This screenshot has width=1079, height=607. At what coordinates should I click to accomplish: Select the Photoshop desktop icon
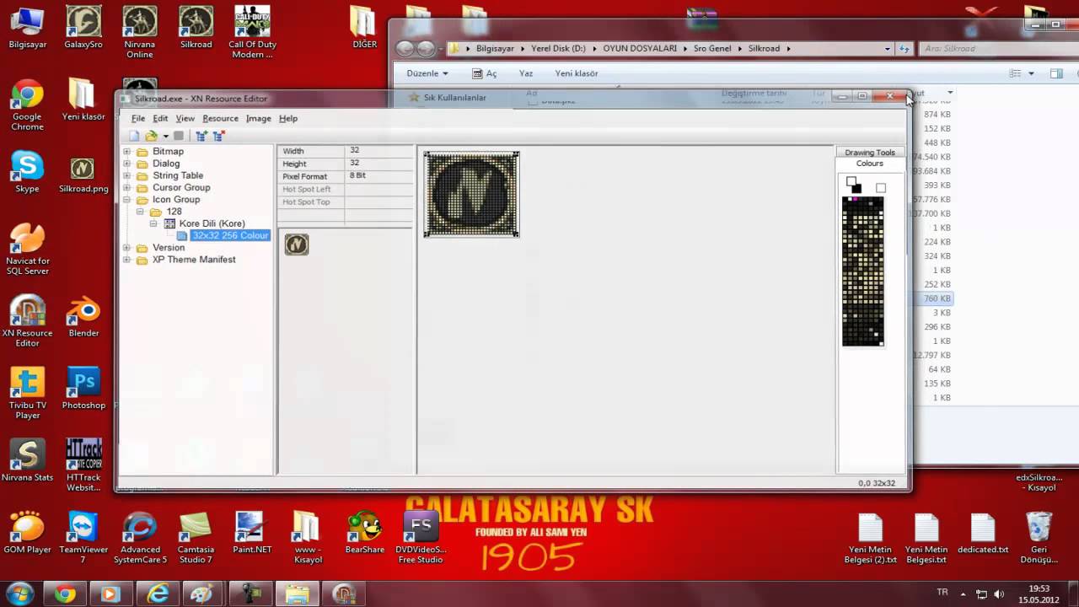(x=83, y=388)
